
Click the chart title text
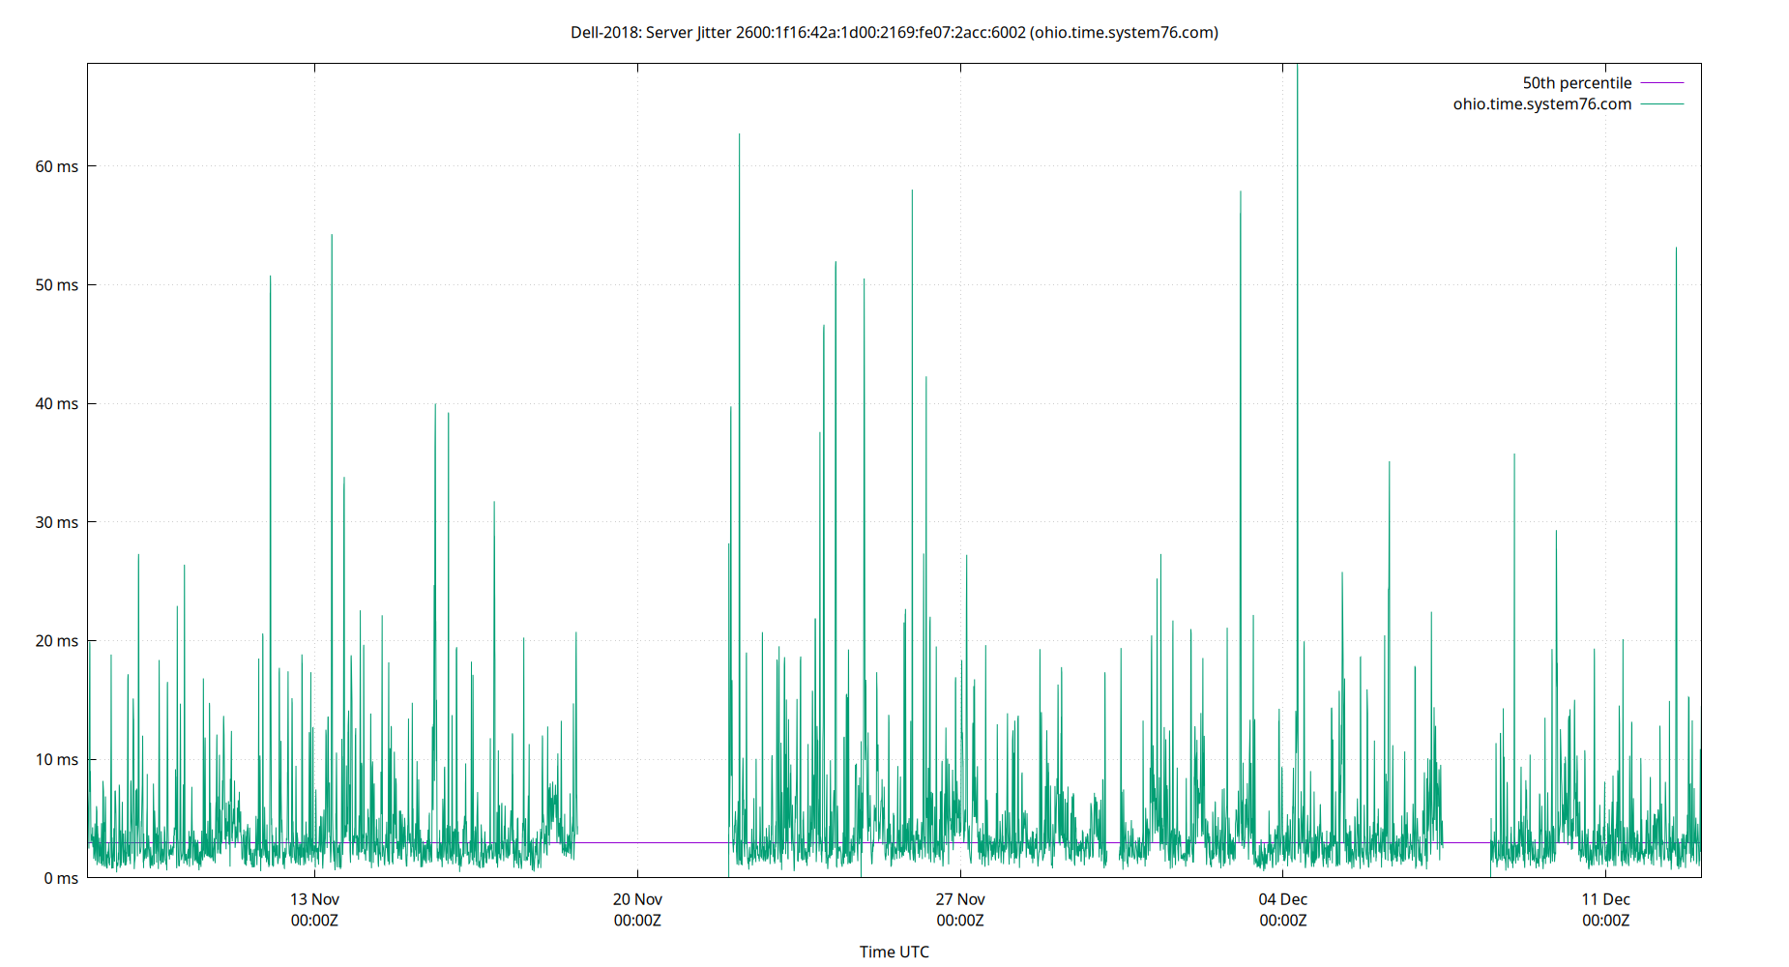pos(894,32)
